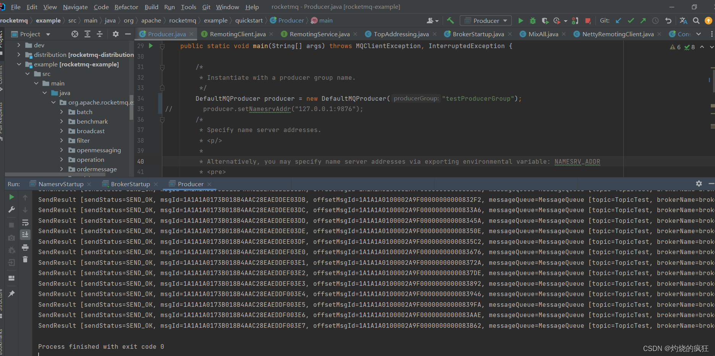Click Git commit checkmark icon
Image resolution: width=715 pixels, height=356 pixels.
coord(631,21)
